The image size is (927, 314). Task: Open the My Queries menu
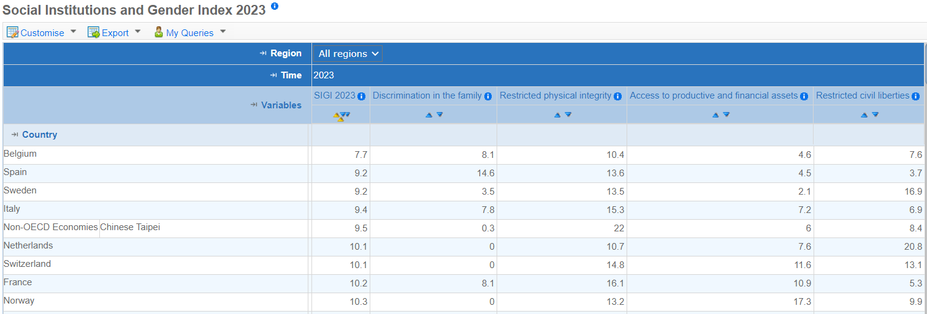pyautogui.click(x=190, y=33)
